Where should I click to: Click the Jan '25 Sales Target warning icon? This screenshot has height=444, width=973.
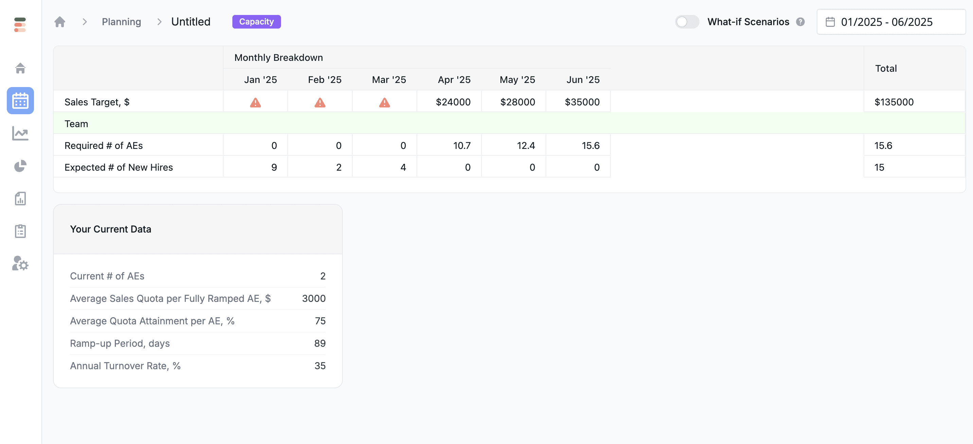255,102
